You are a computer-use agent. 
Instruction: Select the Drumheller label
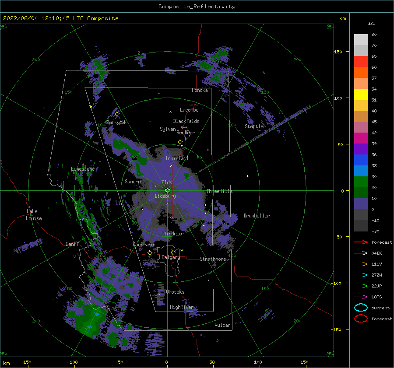point(257,216)
